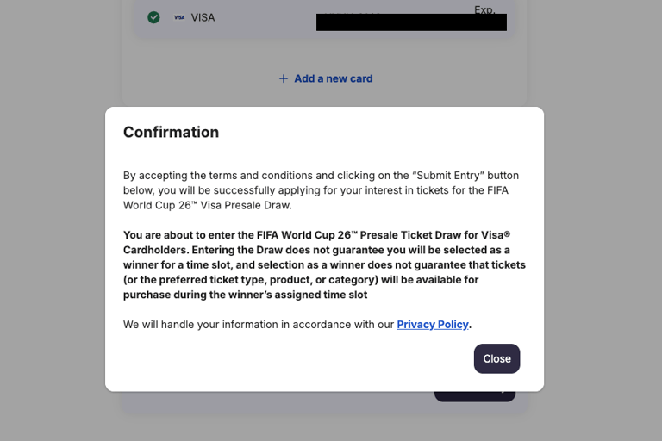Click the bold Presale Ticket Draw disclaimer
This screenshot has height=441, width=662.
tap(324, 264)
